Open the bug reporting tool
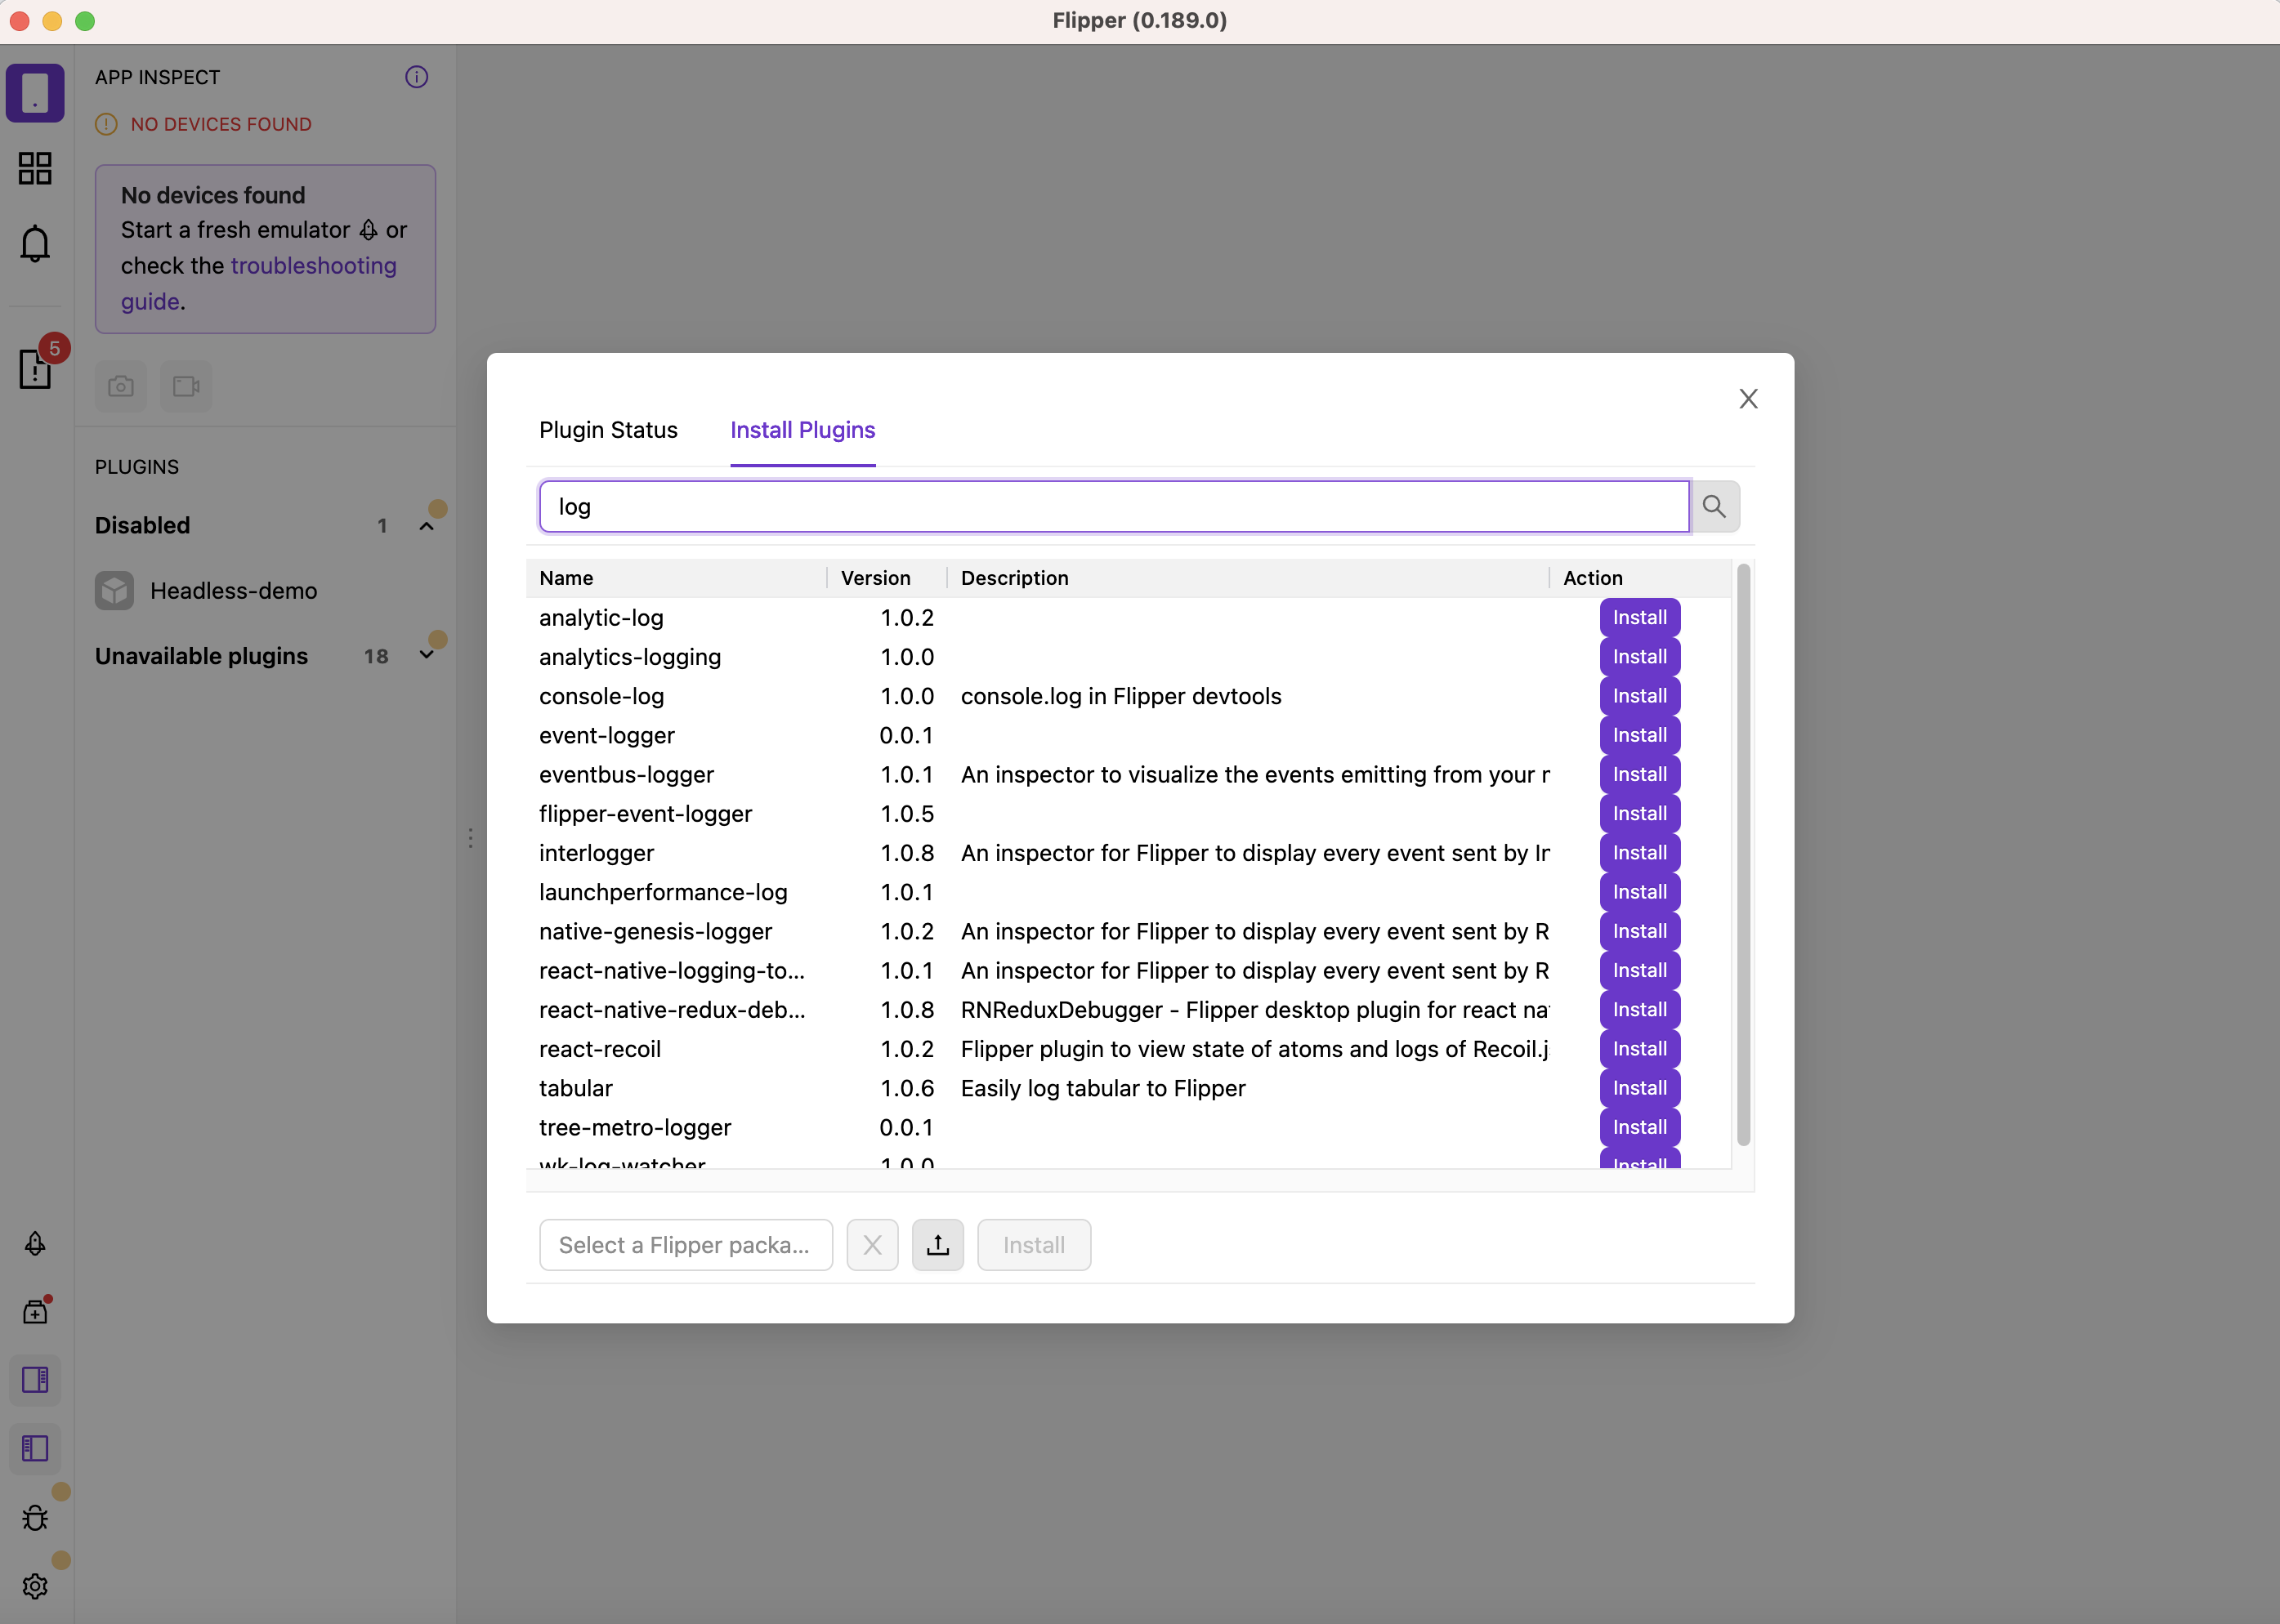Viewport: 2280px width, 1624px height. (36, 1516)
